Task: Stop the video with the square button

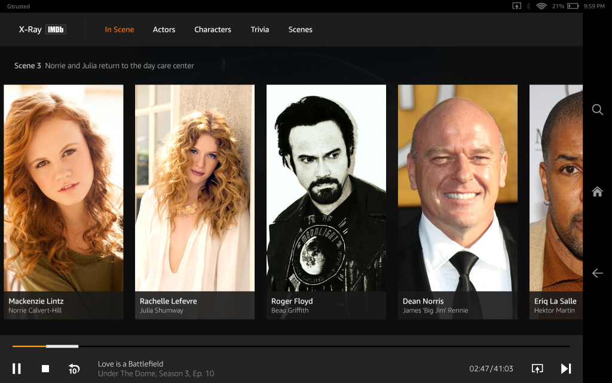Action: point(45,369)
